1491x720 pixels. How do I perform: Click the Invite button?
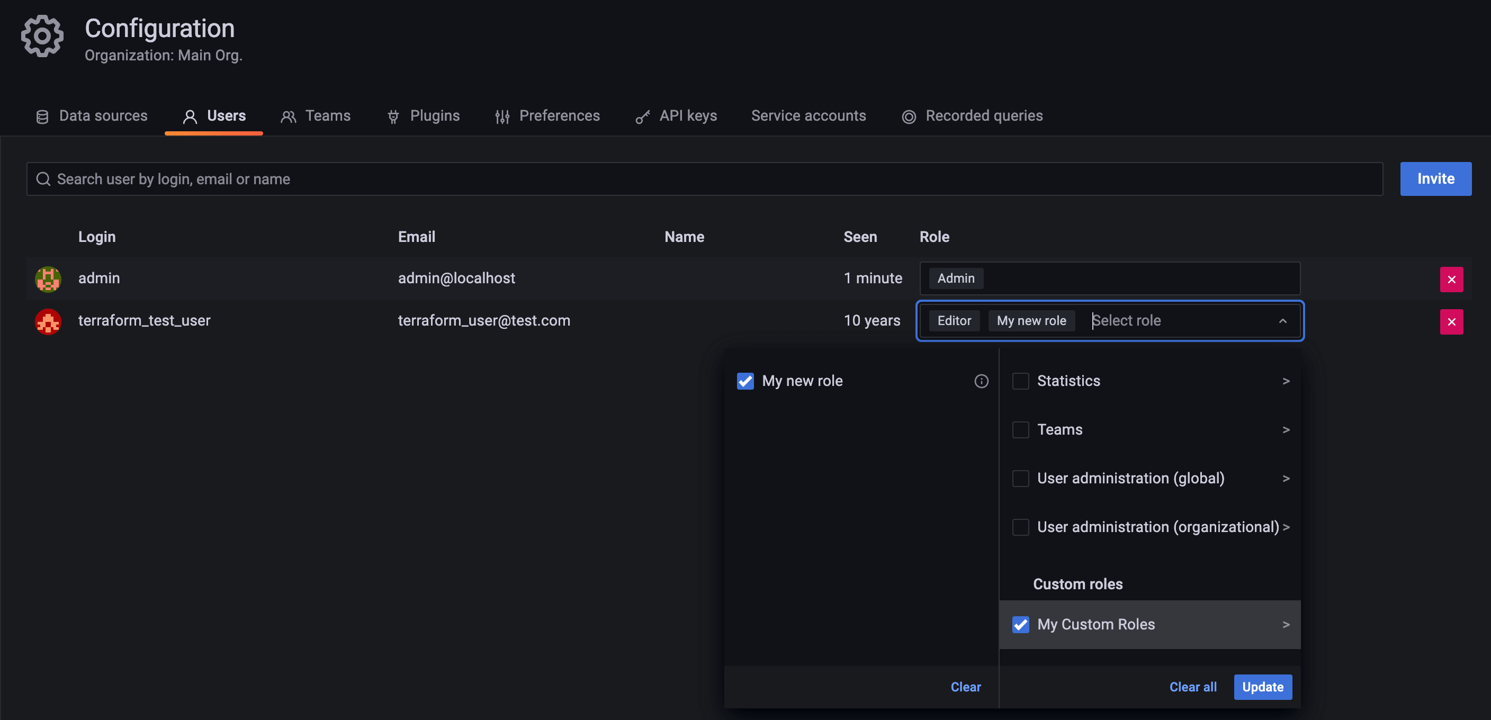(x=1435, y=179)
